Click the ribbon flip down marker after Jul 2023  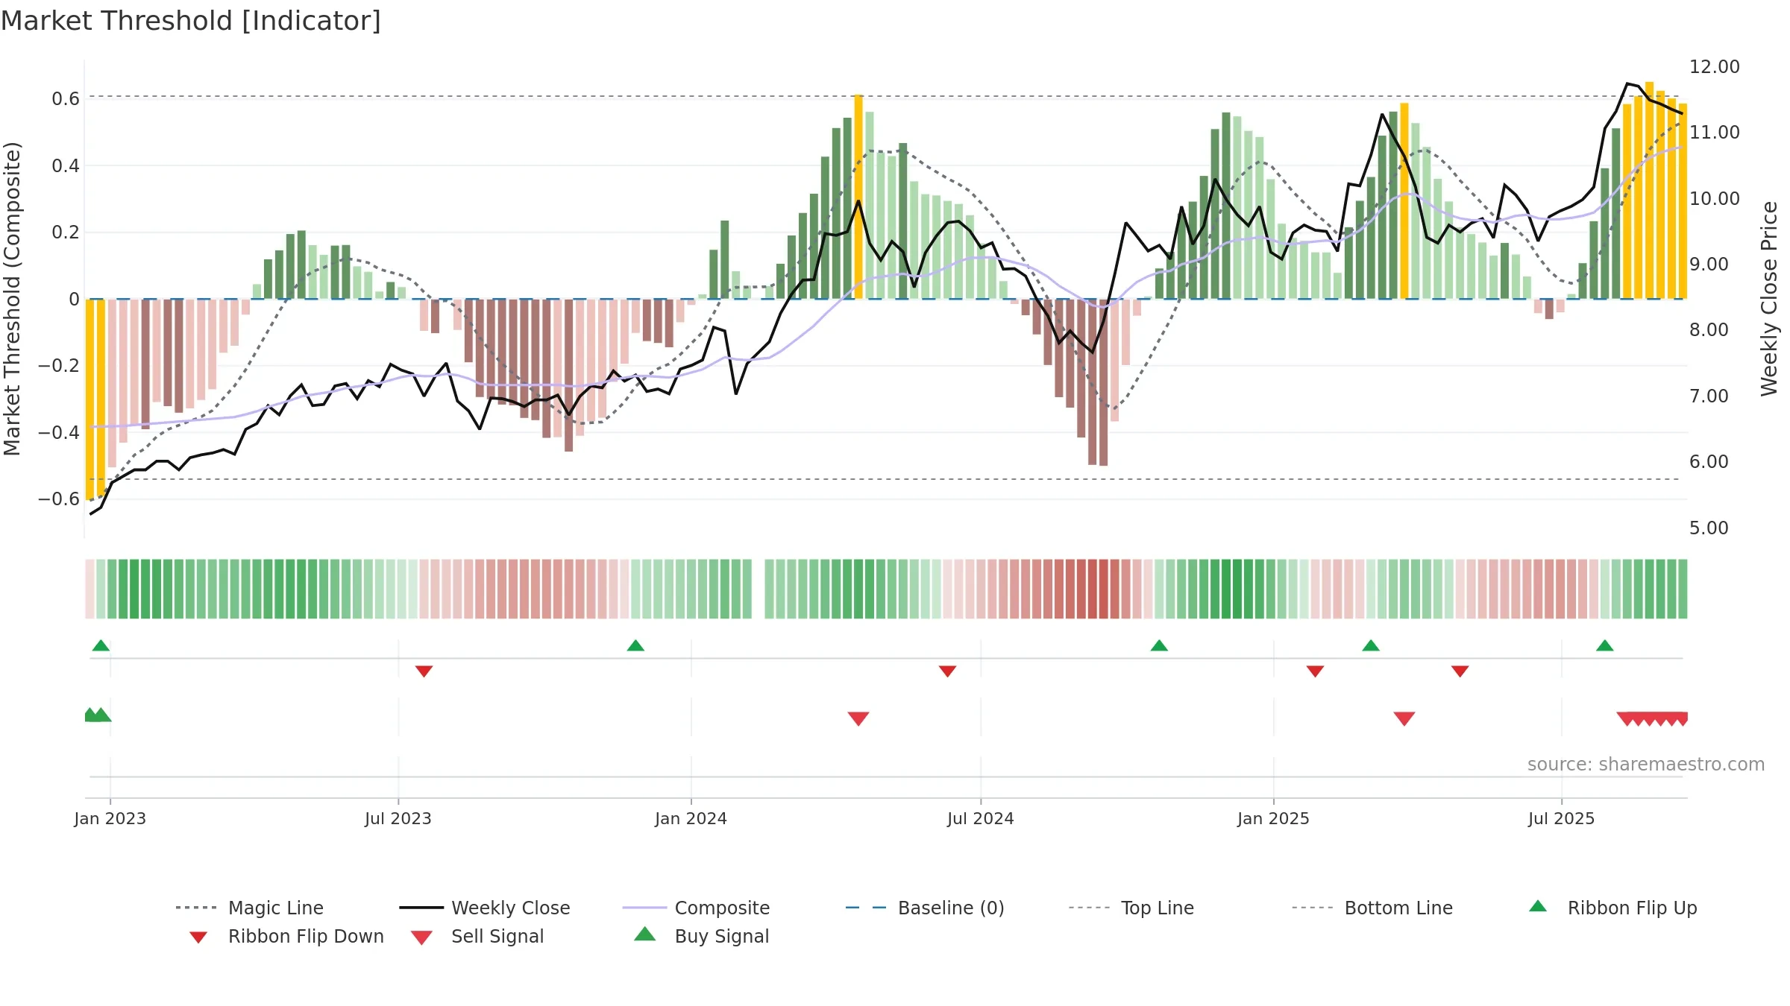[424, 671]
